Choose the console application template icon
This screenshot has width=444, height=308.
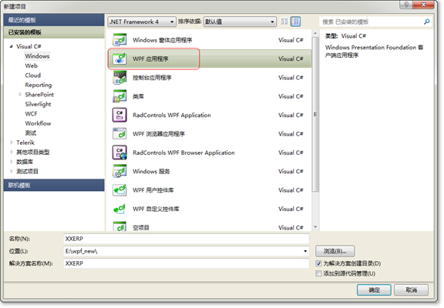coord(119,78)
